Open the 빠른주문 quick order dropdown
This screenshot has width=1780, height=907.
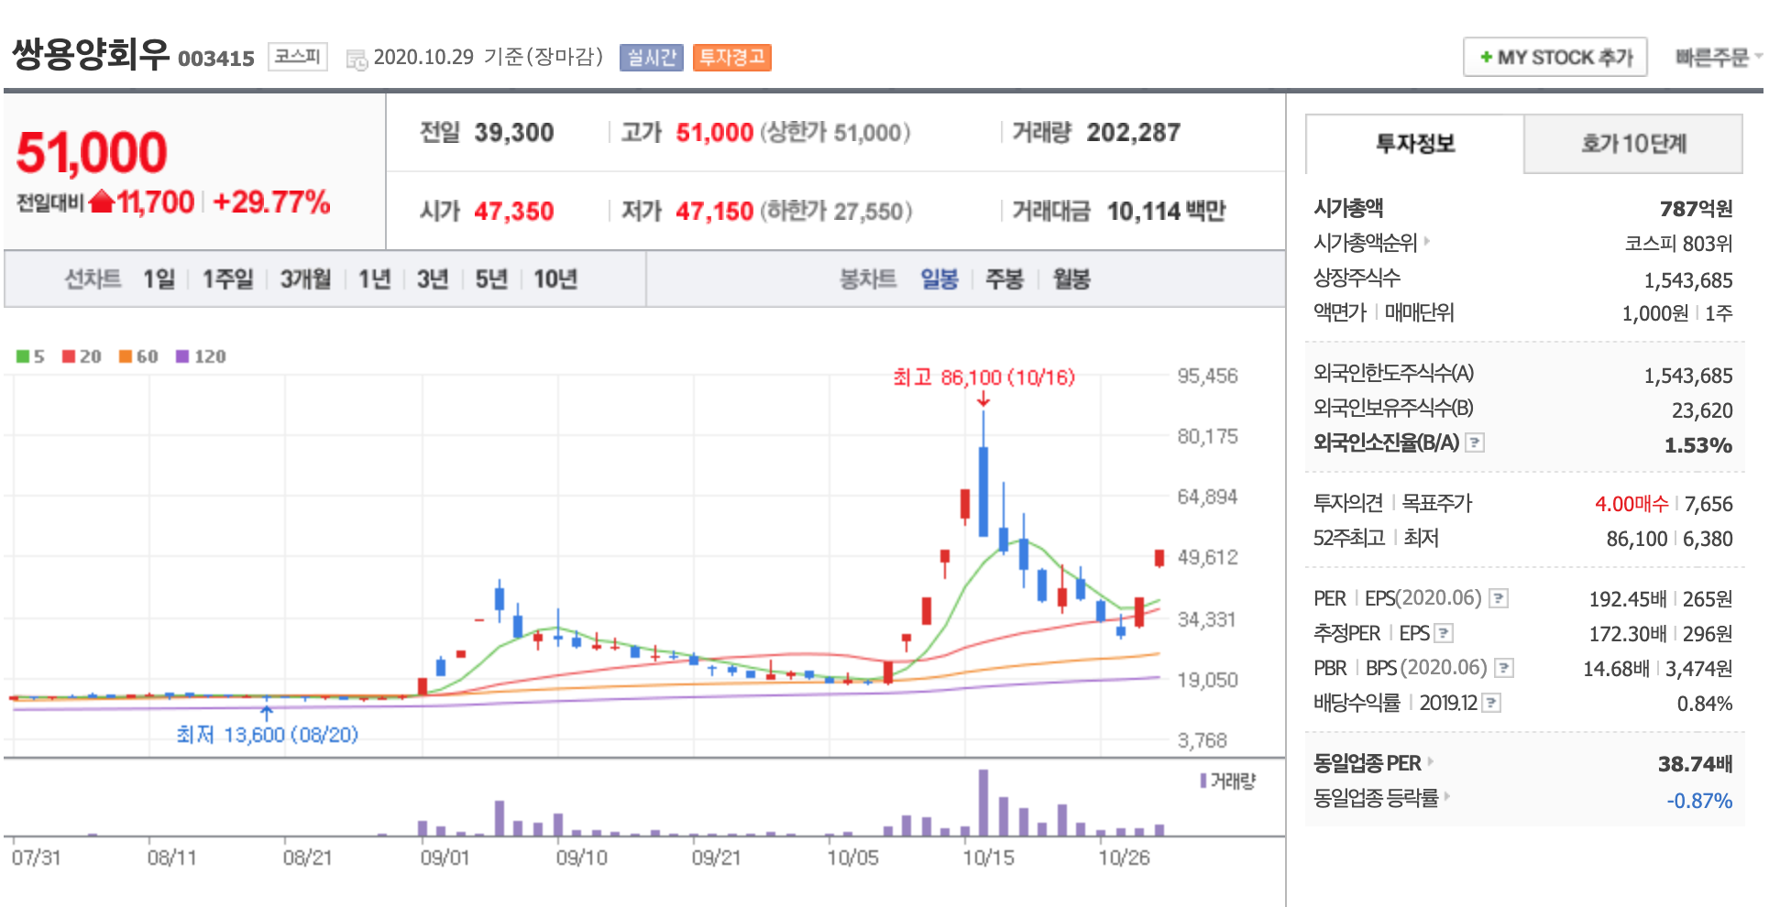[x=1718, y=57]
